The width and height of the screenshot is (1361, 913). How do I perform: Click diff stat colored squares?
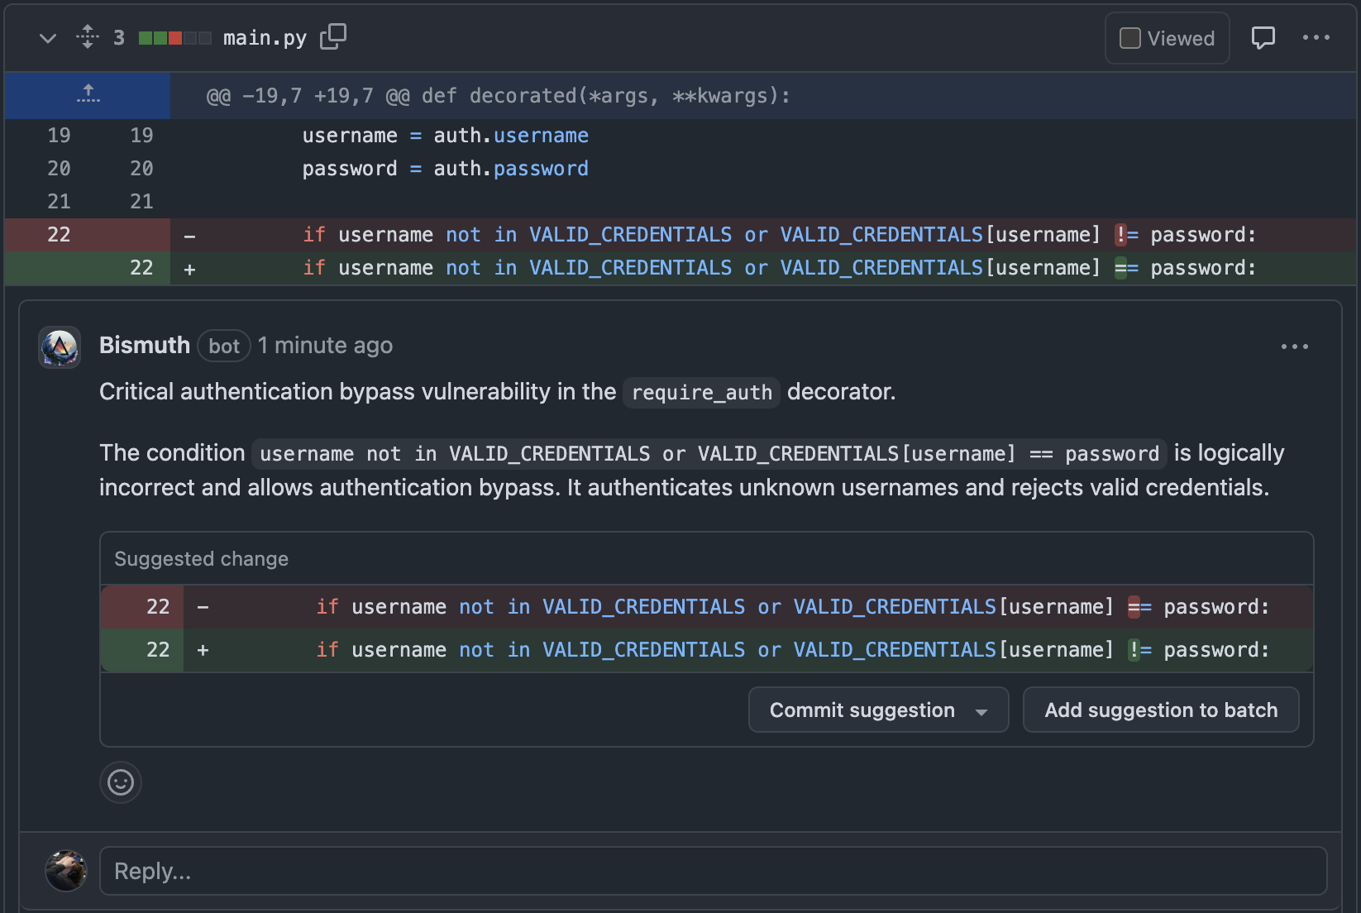click(x=174, y=38)
